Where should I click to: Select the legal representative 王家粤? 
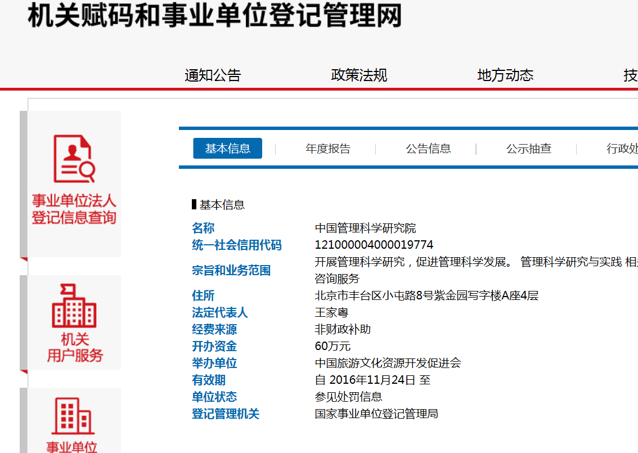tap(331, 312)
